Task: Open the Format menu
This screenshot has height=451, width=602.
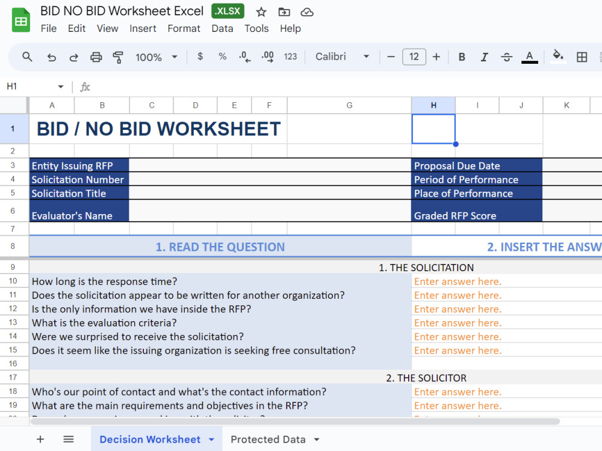Action: pyautogui.click(x=184, y=28)
